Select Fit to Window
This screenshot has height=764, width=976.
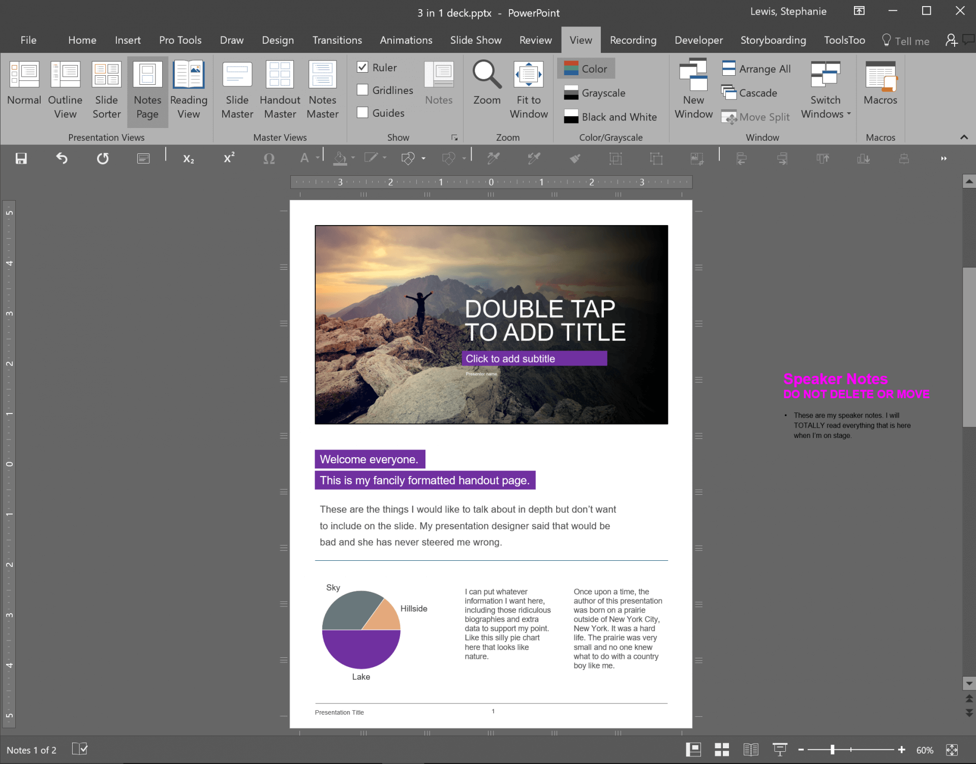coord(529,90)
